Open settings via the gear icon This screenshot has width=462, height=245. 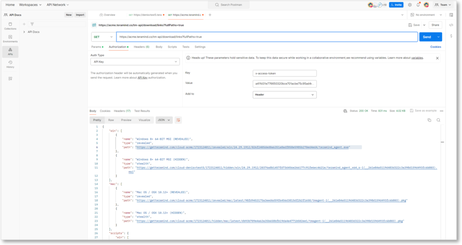point(410,5)
